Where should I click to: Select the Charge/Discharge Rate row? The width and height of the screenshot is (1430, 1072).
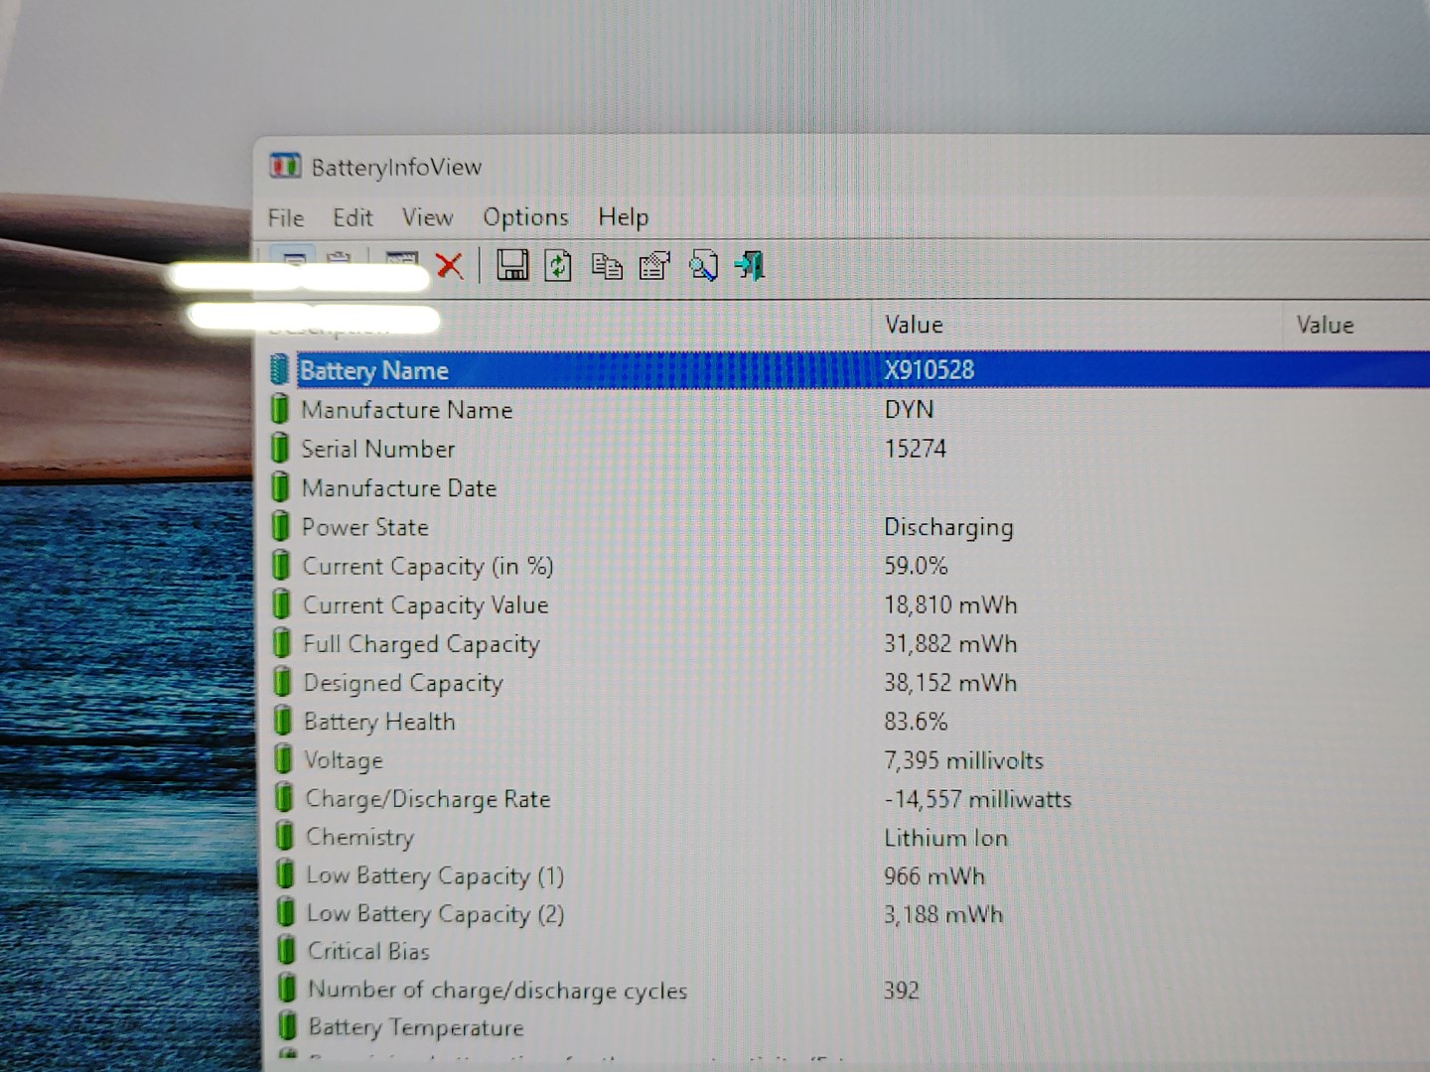[x=427, y=799]
